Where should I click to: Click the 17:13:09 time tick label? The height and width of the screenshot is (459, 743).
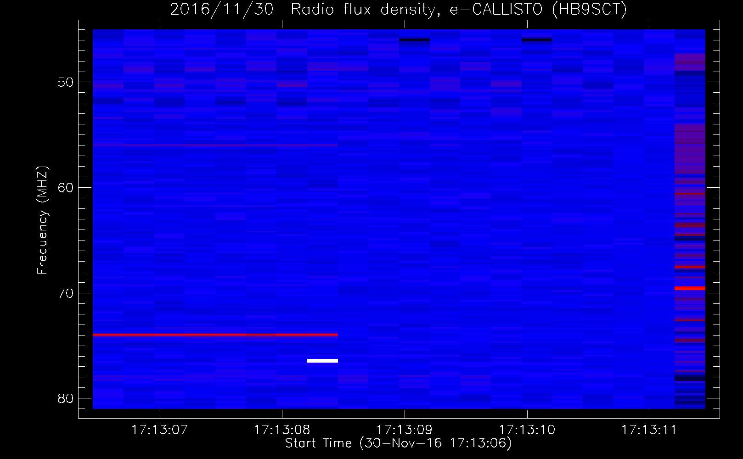405,430
